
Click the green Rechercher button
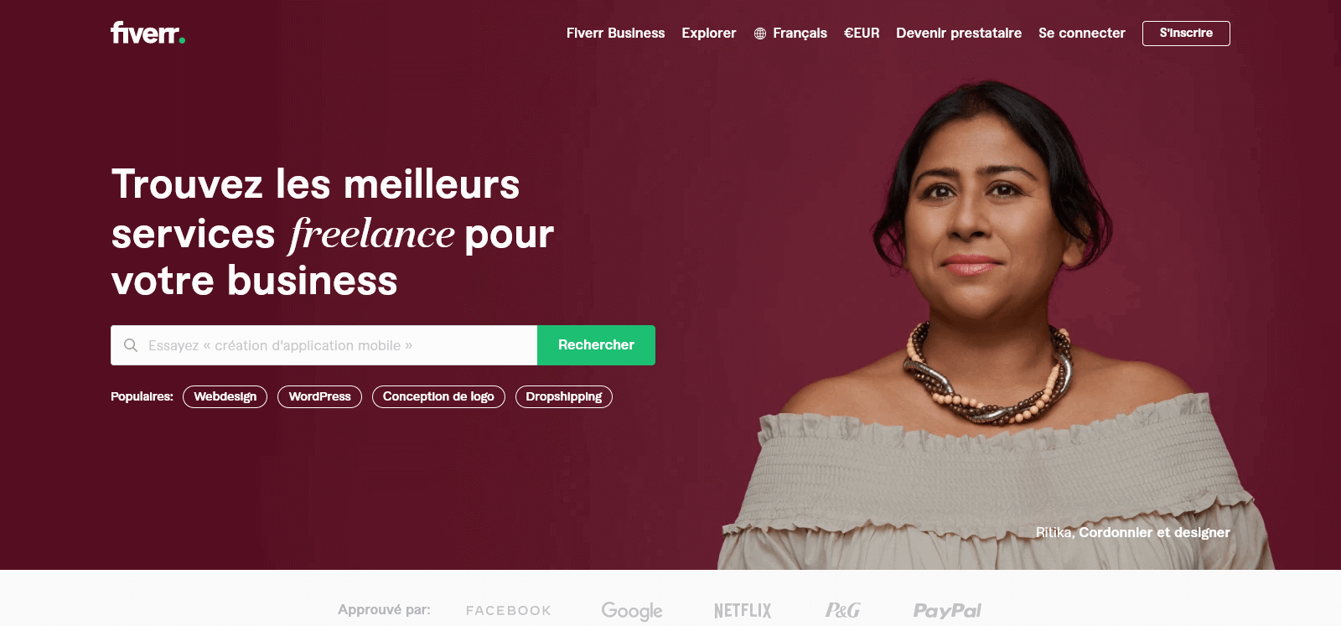pyautogui.click(x=596, y=345)
